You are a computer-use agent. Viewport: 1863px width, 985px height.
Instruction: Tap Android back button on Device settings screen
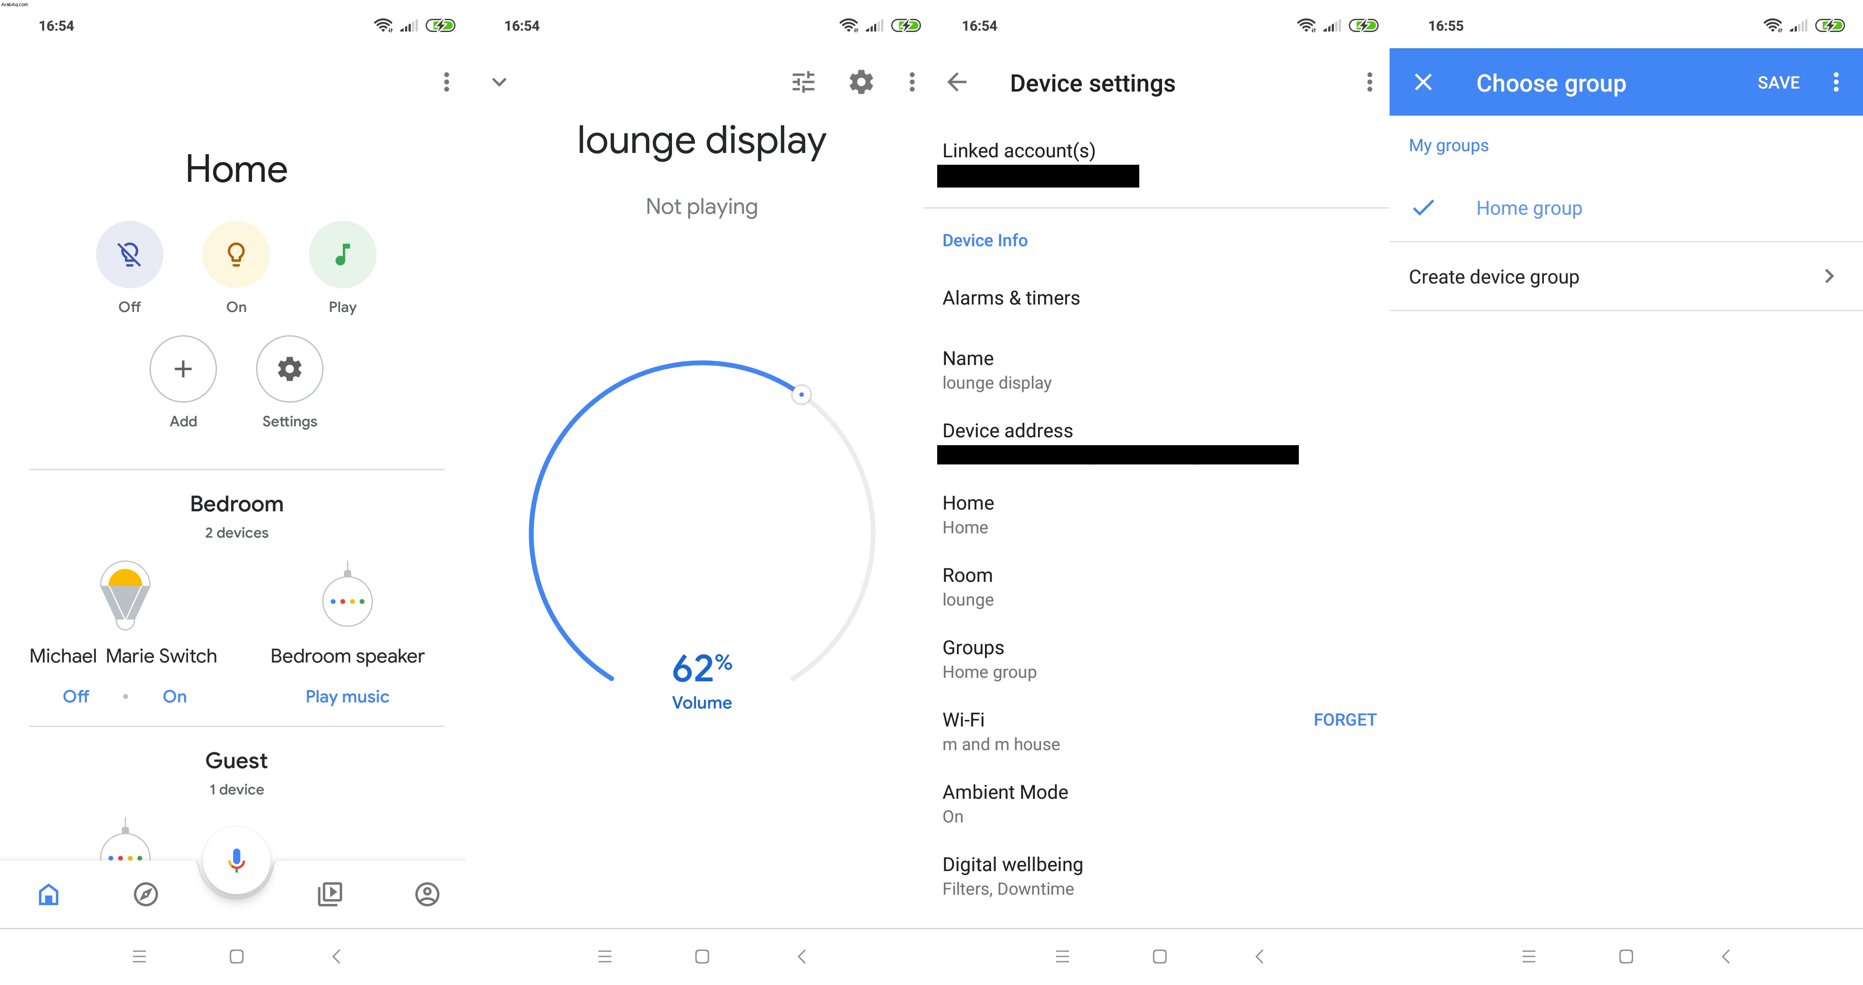click(x=1259, y=957)
